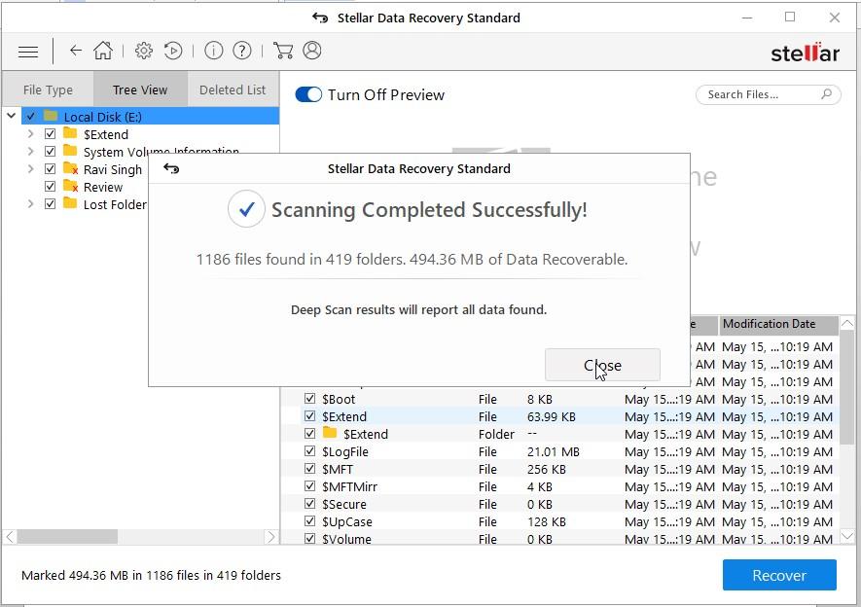
Task: Click the tree panel scroll right arrow
Action: tap(270, 536)
